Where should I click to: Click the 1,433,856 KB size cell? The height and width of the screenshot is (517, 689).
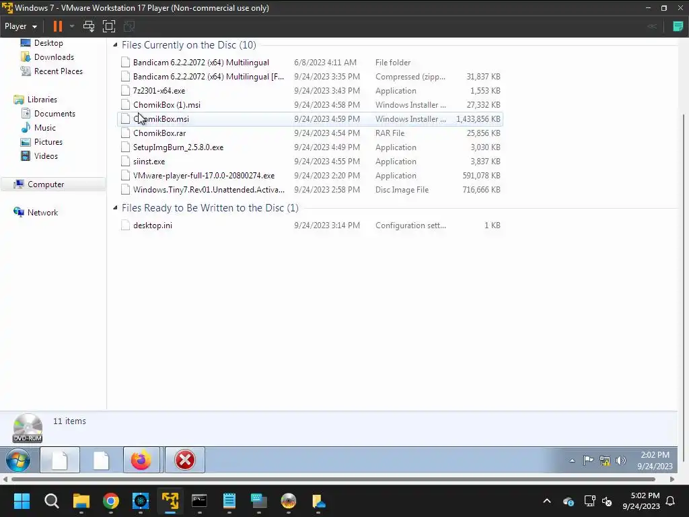tap(478, 119)
